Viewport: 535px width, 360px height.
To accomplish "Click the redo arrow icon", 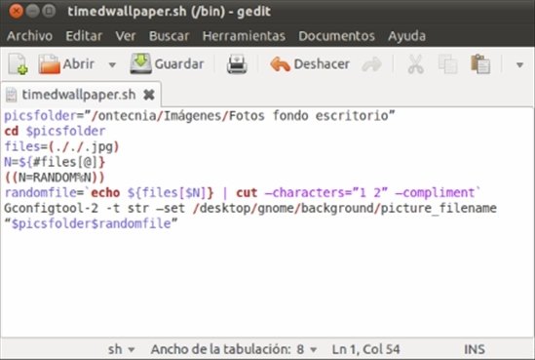I will [372, 64].
